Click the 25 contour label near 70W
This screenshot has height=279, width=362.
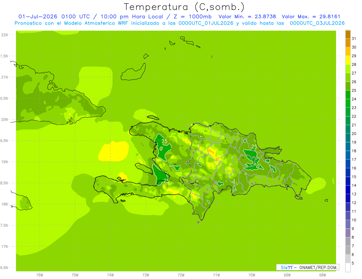click(254, 147)
